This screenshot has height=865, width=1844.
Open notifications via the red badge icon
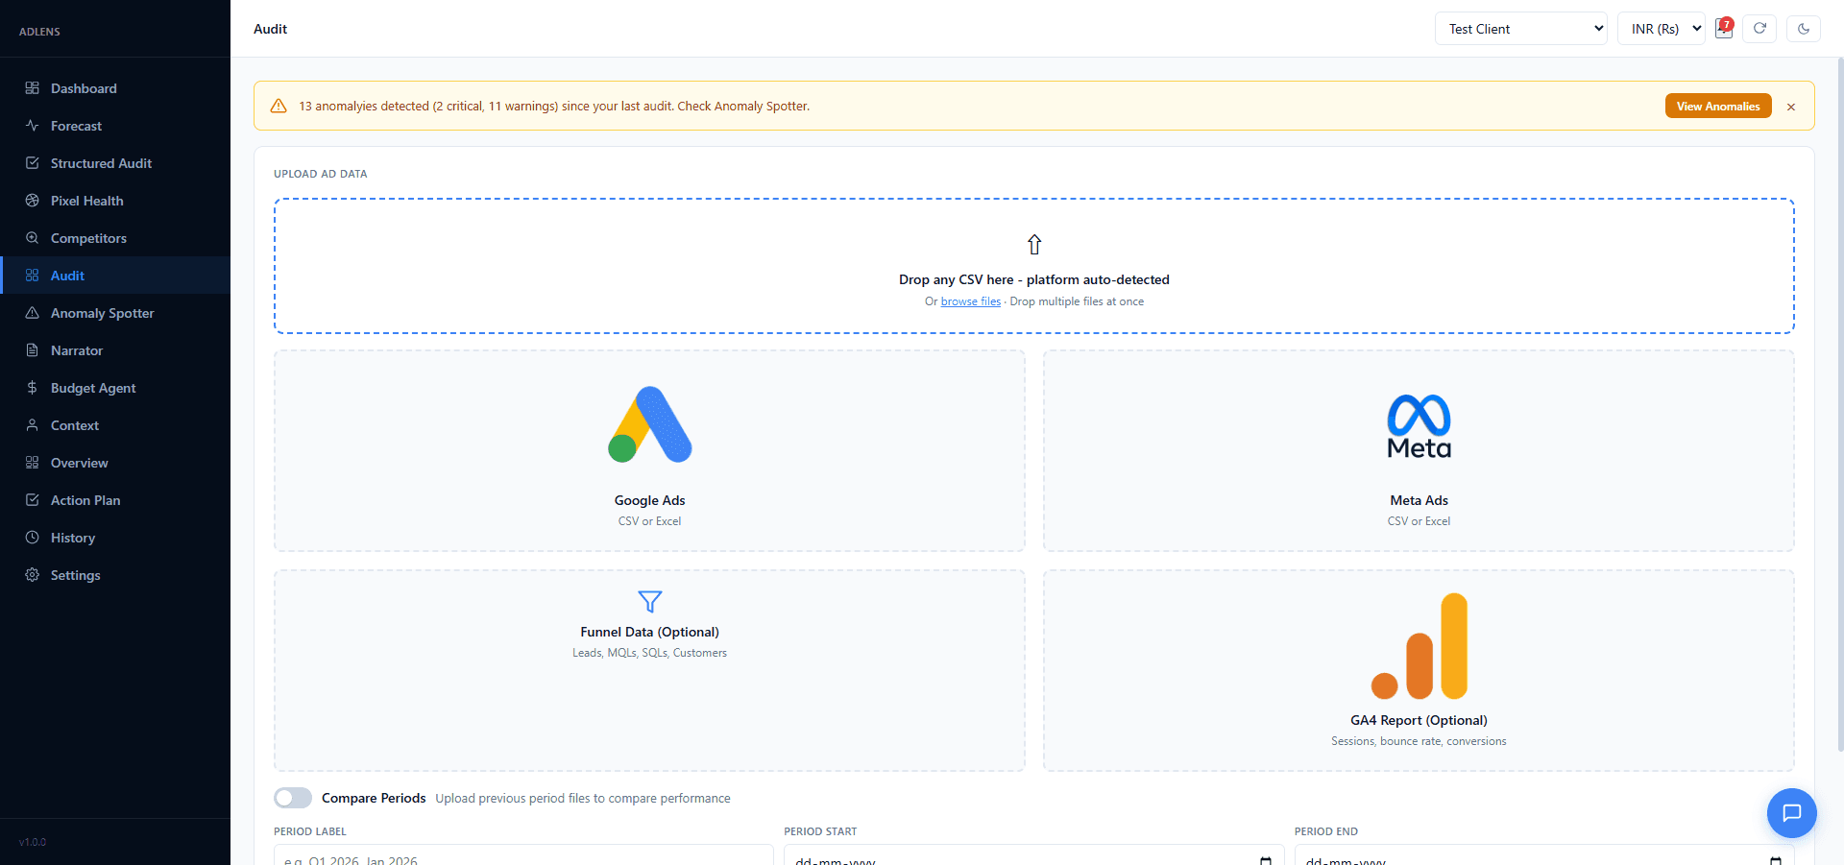coord(1724,29)
